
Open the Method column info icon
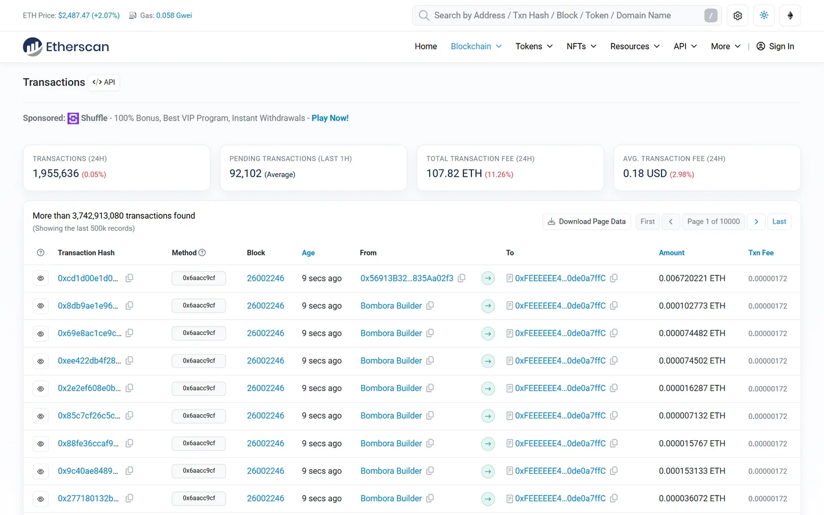pos(202,252)
